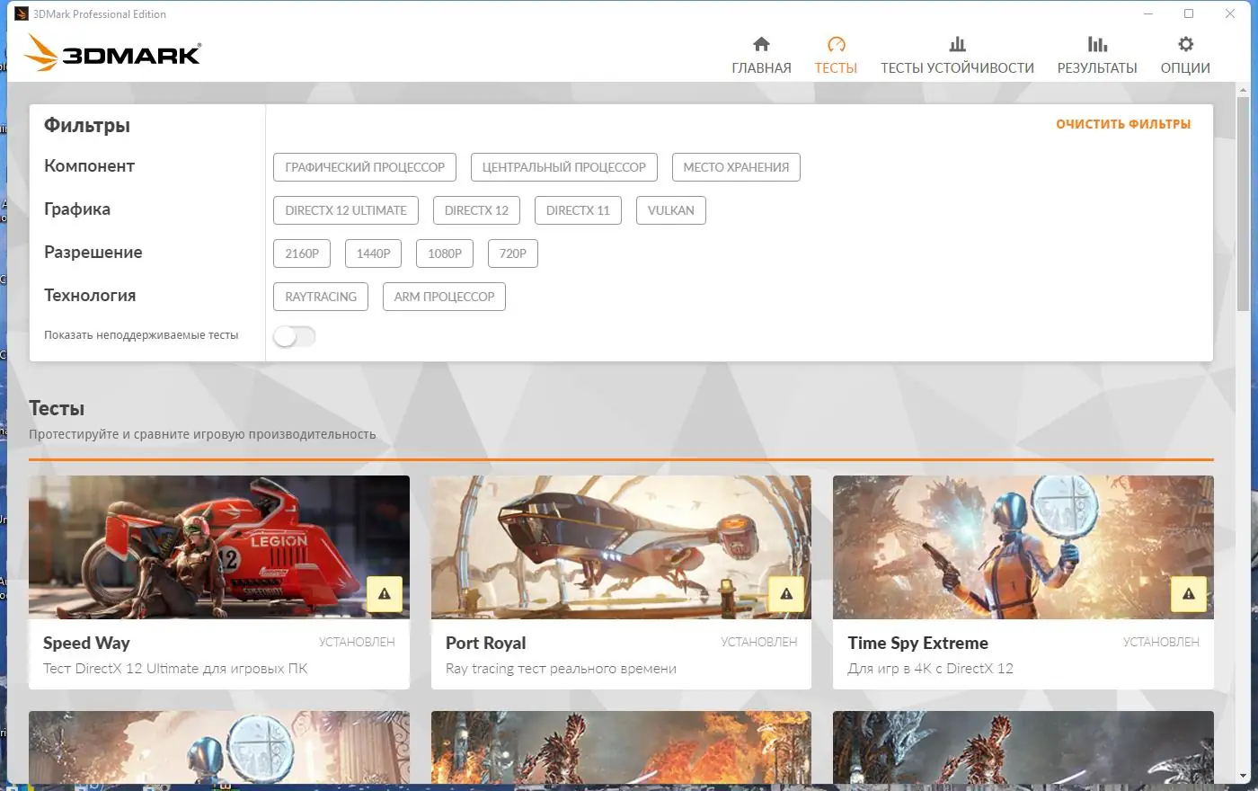Click the warning icon on Speed Way card
The width and height of the screenshot is (1258, 791).
(384, 593)
